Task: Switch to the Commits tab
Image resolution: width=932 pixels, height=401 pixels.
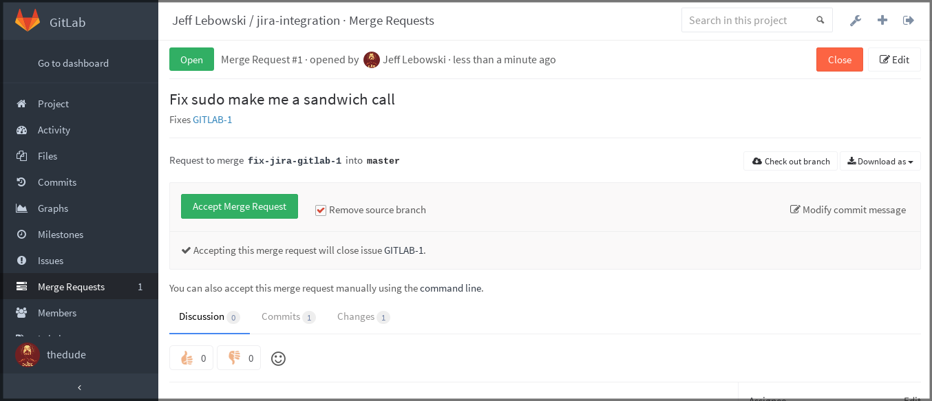Action: point(282,316)
